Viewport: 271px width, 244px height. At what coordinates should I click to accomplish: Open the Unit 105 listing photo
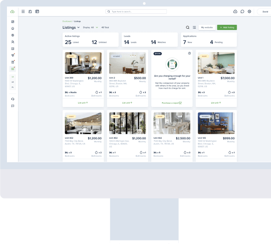pos(216,123)
